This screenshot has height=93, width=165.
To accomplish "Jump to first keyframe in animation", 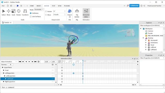I will coord(20,62).
